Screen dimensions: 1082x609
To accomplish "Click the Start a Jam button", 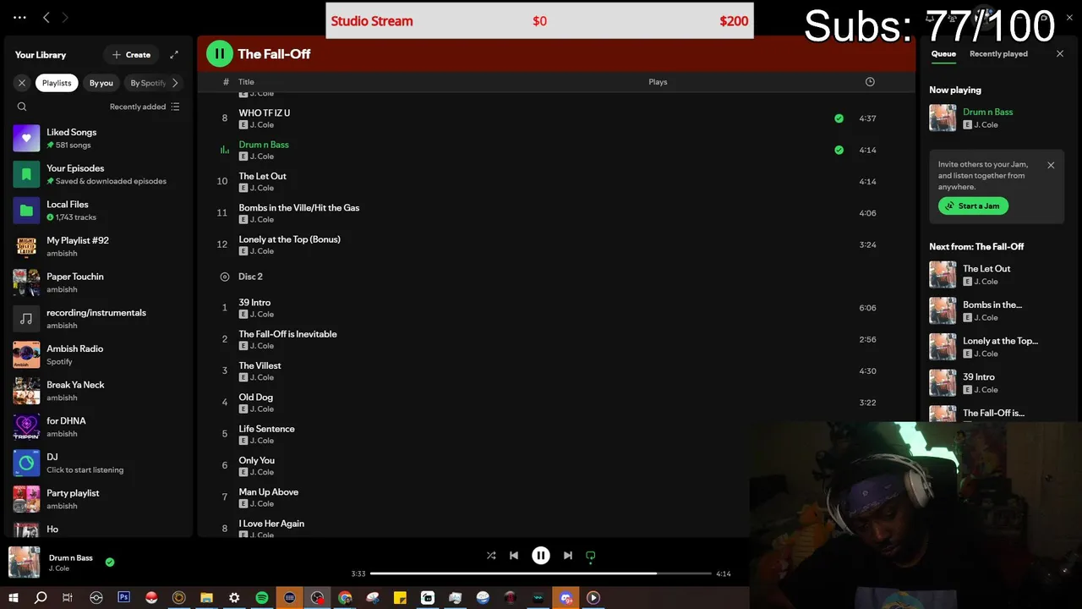I will click(973, 206).
